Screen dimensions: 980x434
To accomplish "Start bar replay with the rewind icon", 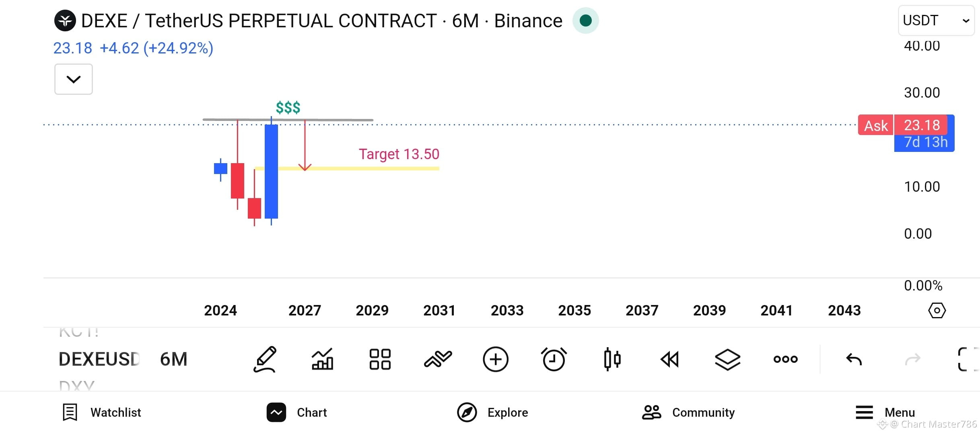I will tap(670, 359).
